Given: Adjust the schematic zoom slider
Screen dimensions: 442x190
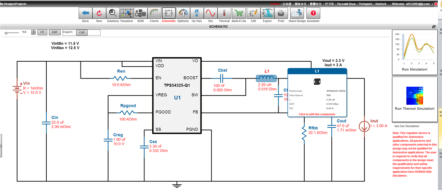Looking at the screenshot, I should tap(7, 33).
